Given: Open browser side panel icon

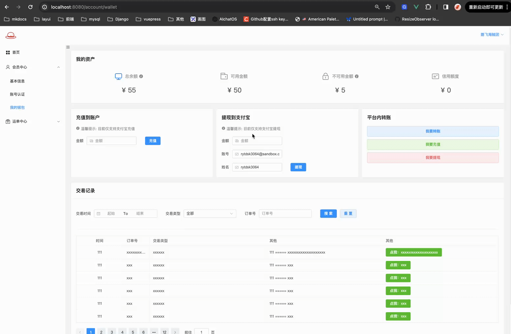Looking at the screenshot, I should coord(446,7).
